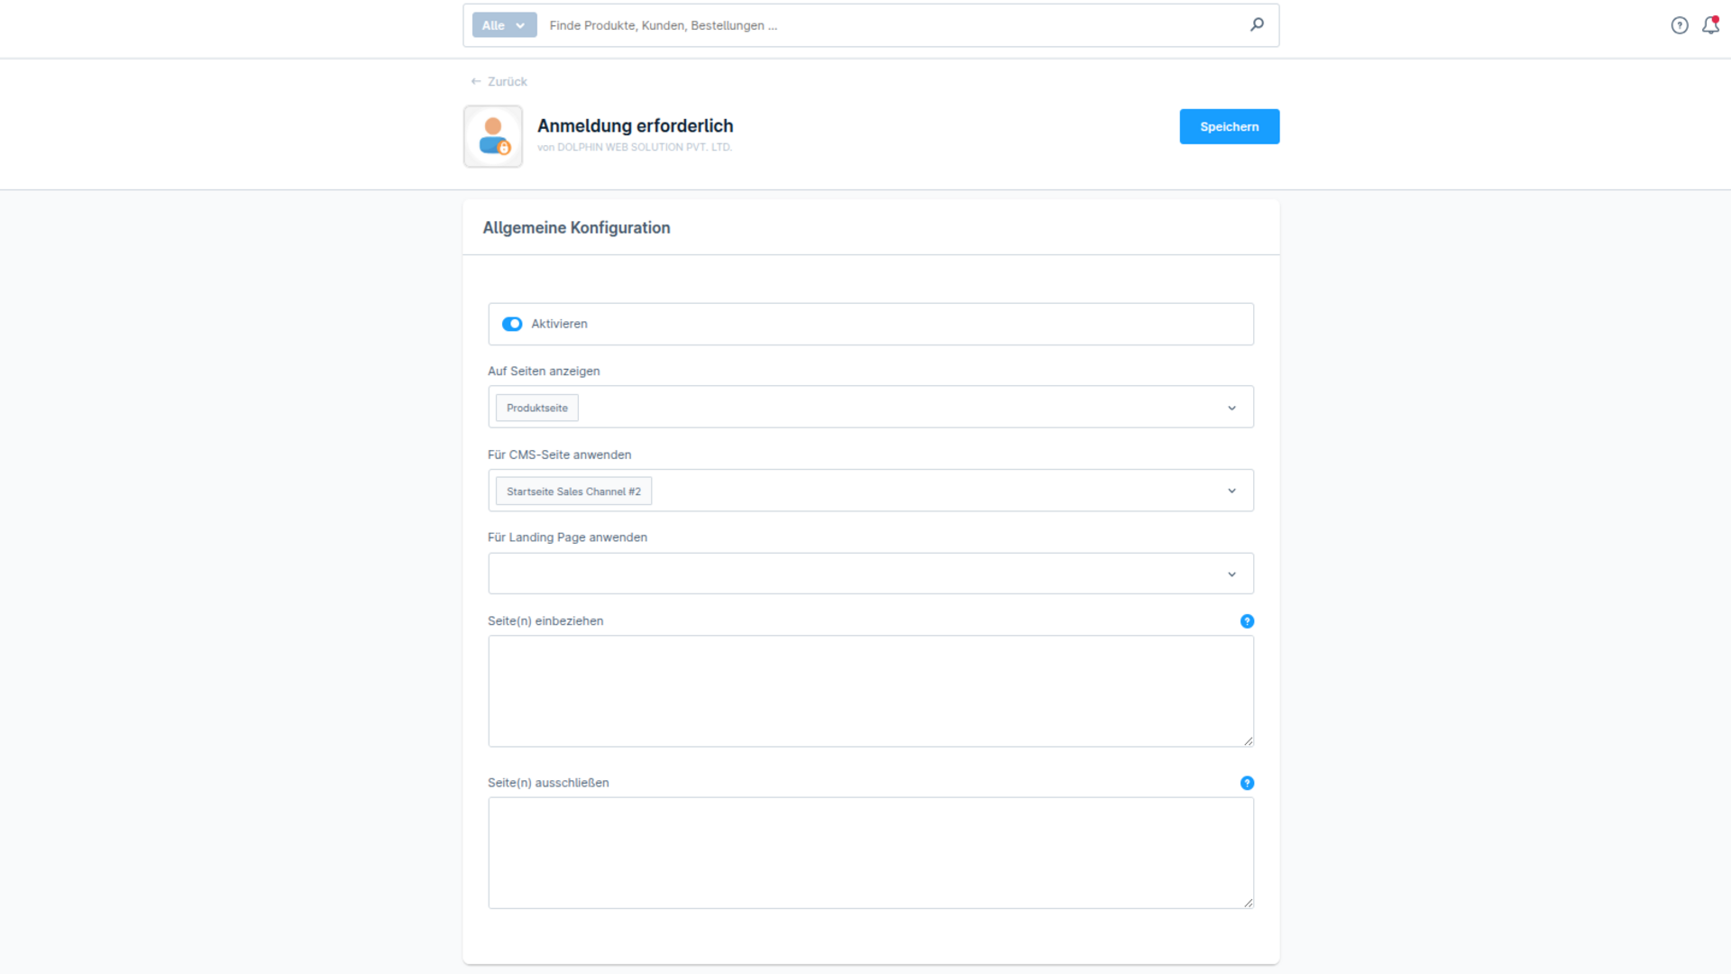This screenshot has width=1731, height=974.
Task: Click the Anmeldung erforderlich plugin icon
Action: point(493,136)
